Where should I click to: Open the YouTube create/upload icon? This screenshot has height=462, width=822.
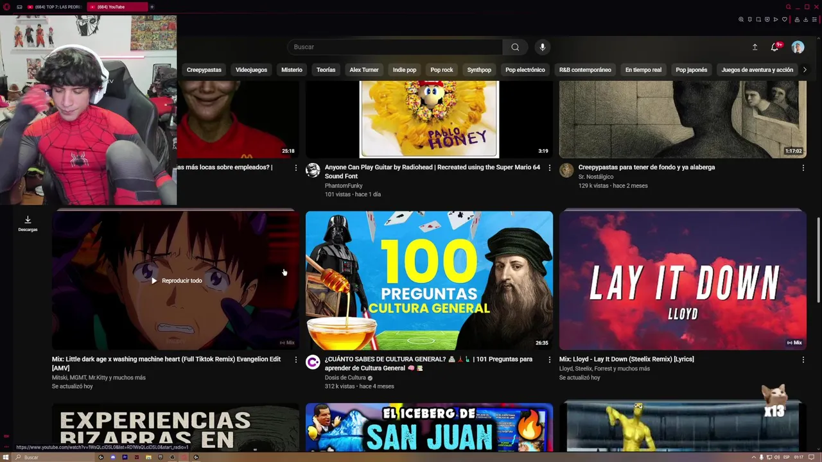[755, 47]
